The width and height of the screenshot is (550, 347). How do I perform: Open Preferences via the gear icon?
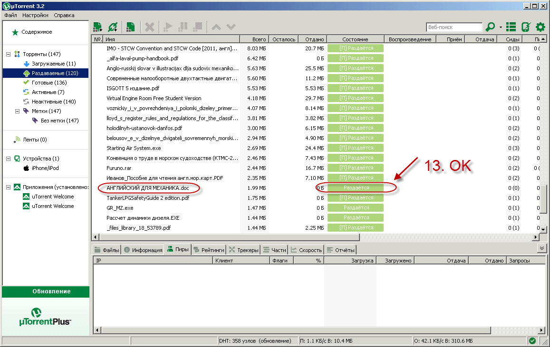pos(540,27)
